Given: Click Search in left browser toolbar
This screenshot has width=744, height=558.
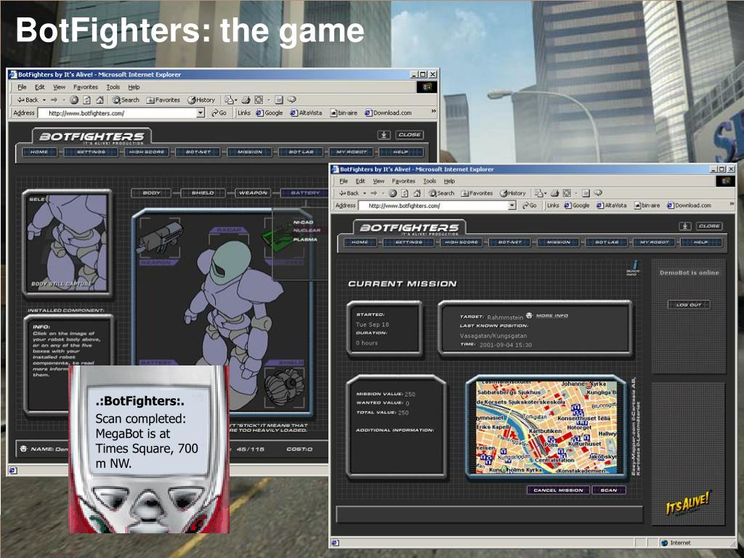Looking at the screenshot, I should 126,100.
